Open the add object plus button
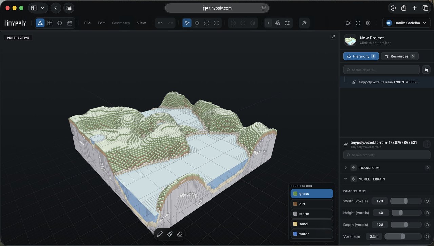The width and height of the screenshot is (434, 246). [x=268, y=23]
